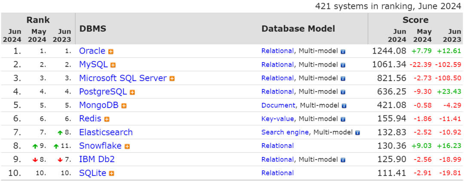Click the Relational link in Snowflake row
464x181 pixels.
coord(278,146)
